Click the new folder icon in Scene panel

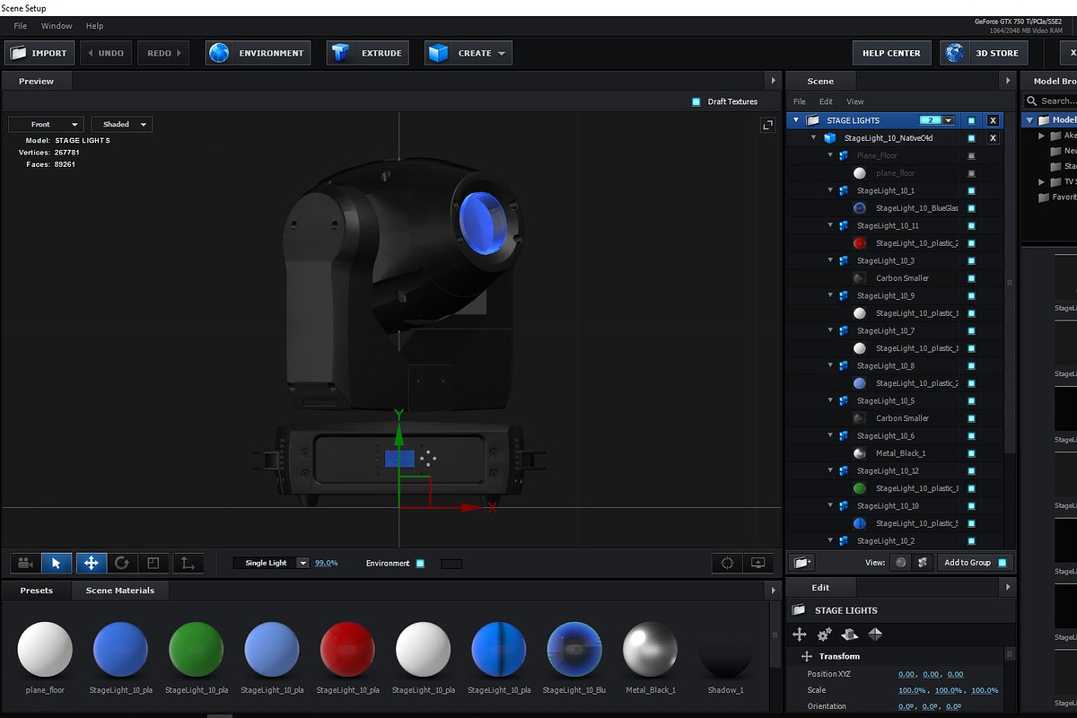pyautogui.click(x=803, y=563)
